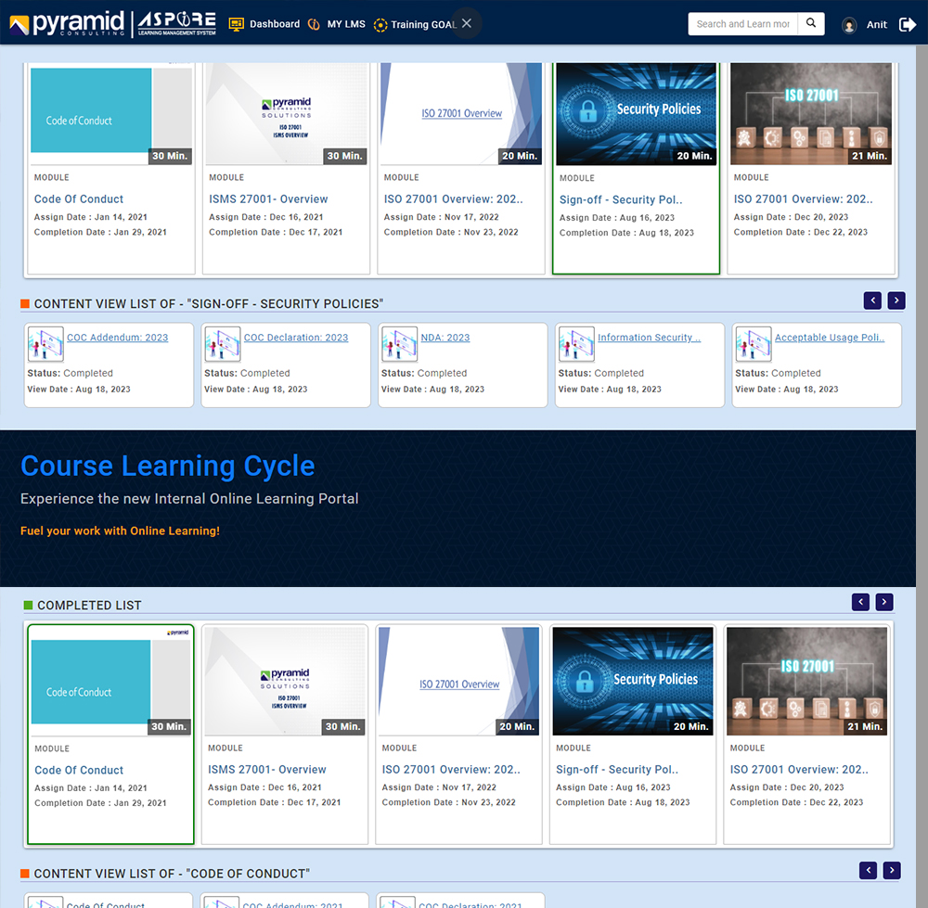The width and height of the screenshot is (928, 908).
Task: Click the user avatar icon
Action: [x=849, y=25]
